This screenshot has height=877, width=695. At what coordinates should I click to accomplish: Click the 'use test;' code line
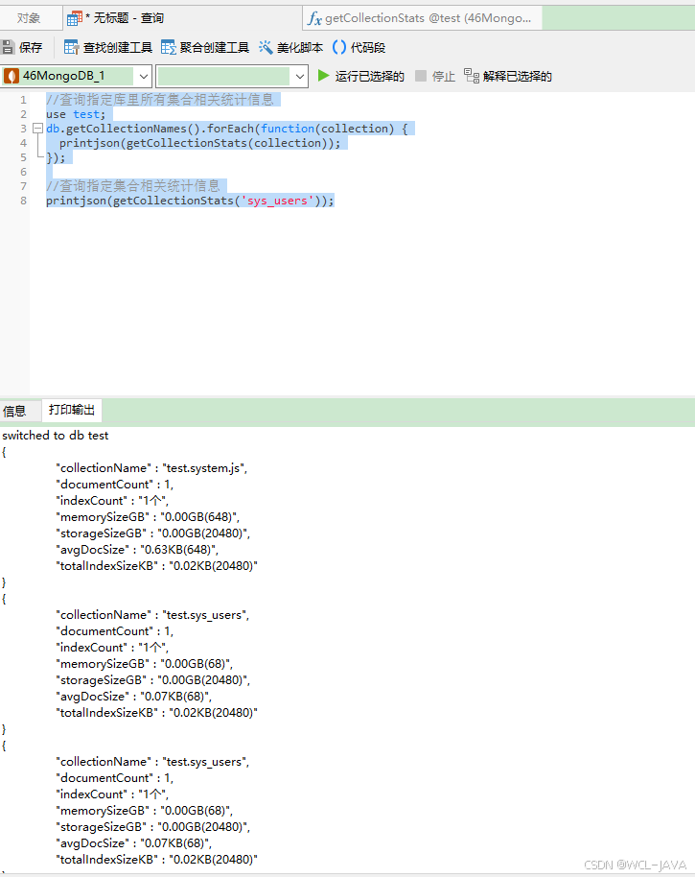click(76, 114)
